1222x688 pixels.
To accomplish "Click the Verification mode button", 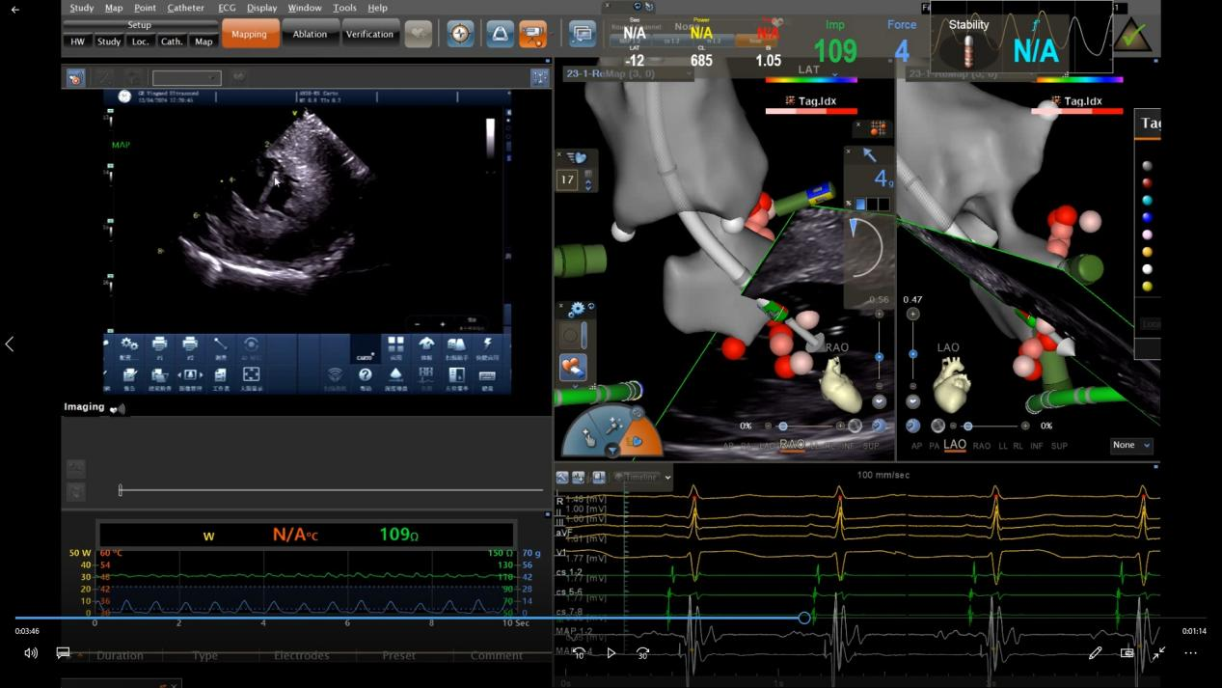I will [369, 34].
